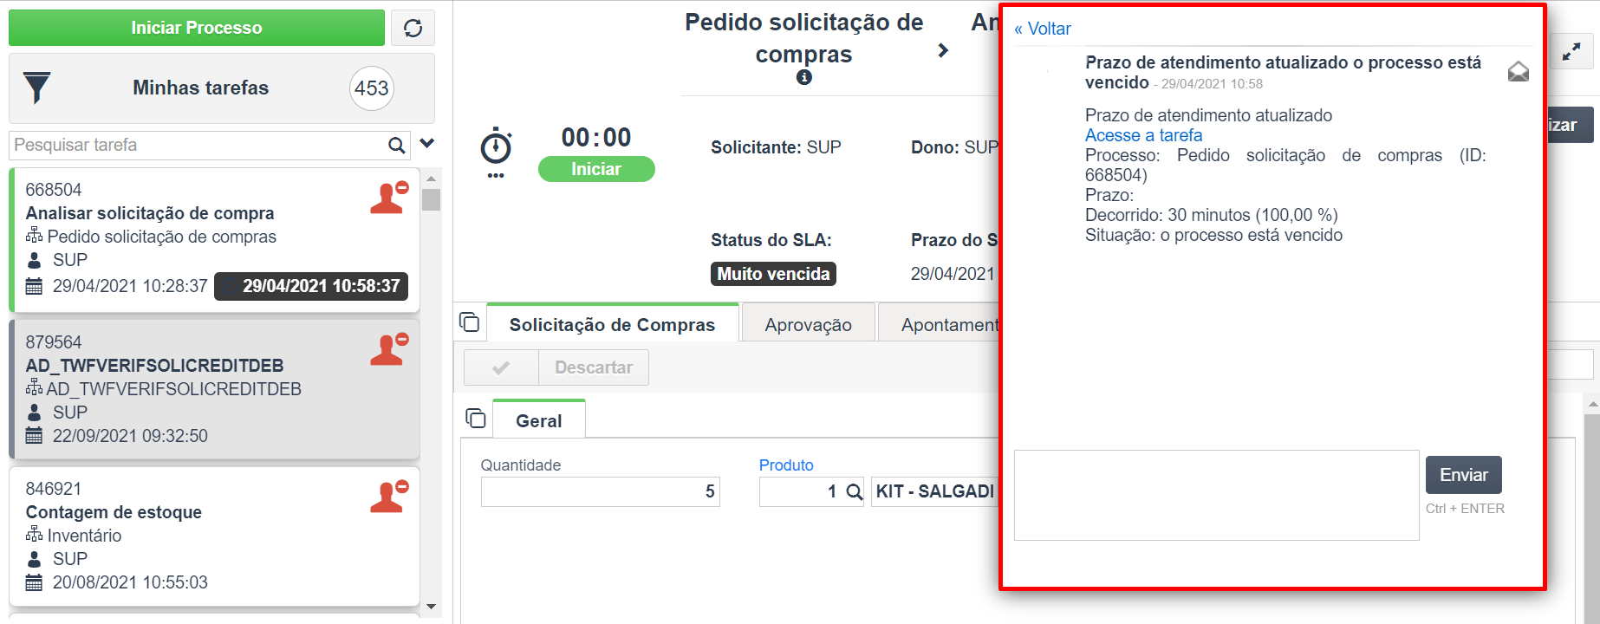Viewport: 1600px width, 624px height.
Task: Click the magnifier in Pesquisar tarefa
Action: tap(396, 146)
